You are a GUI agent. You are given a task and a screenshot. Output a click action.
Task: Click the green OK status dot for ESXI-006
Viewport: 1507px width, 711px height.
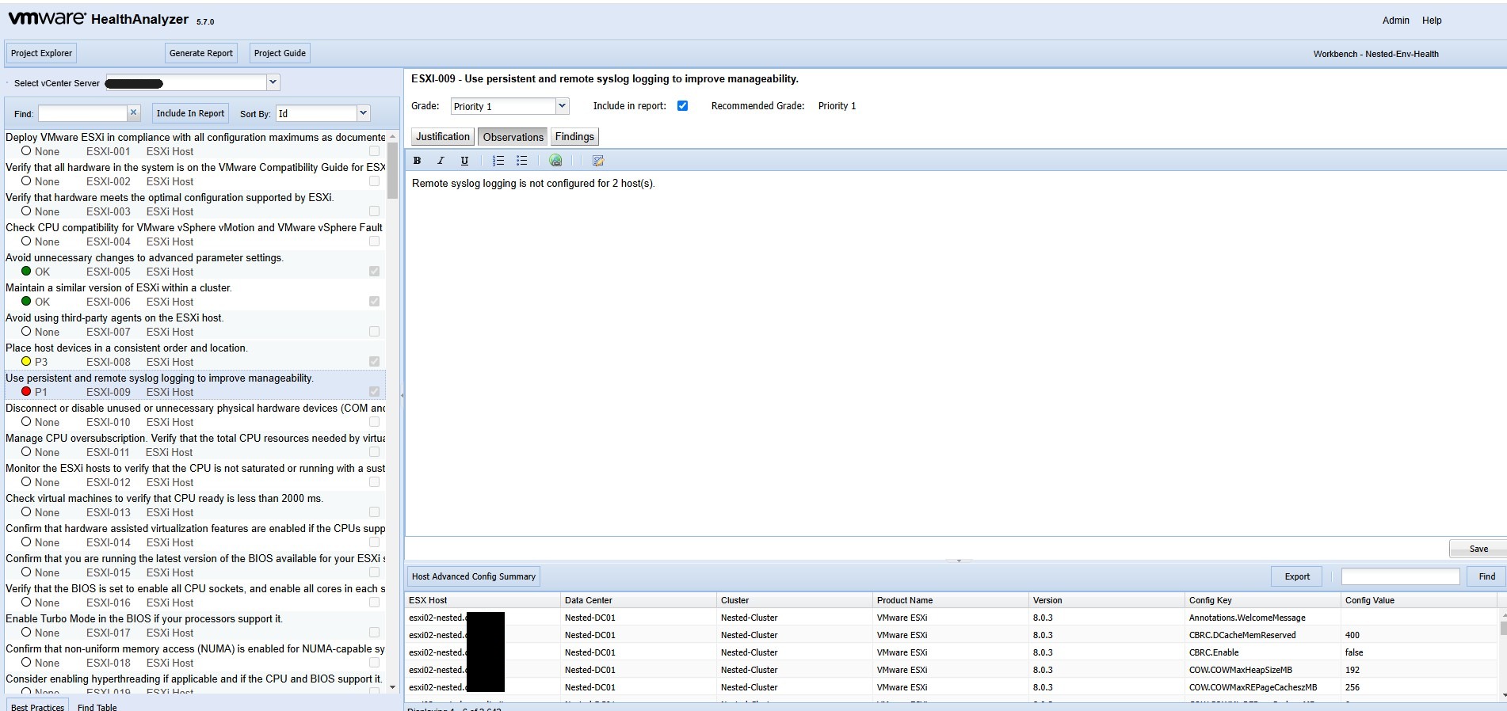click(26, 301)
